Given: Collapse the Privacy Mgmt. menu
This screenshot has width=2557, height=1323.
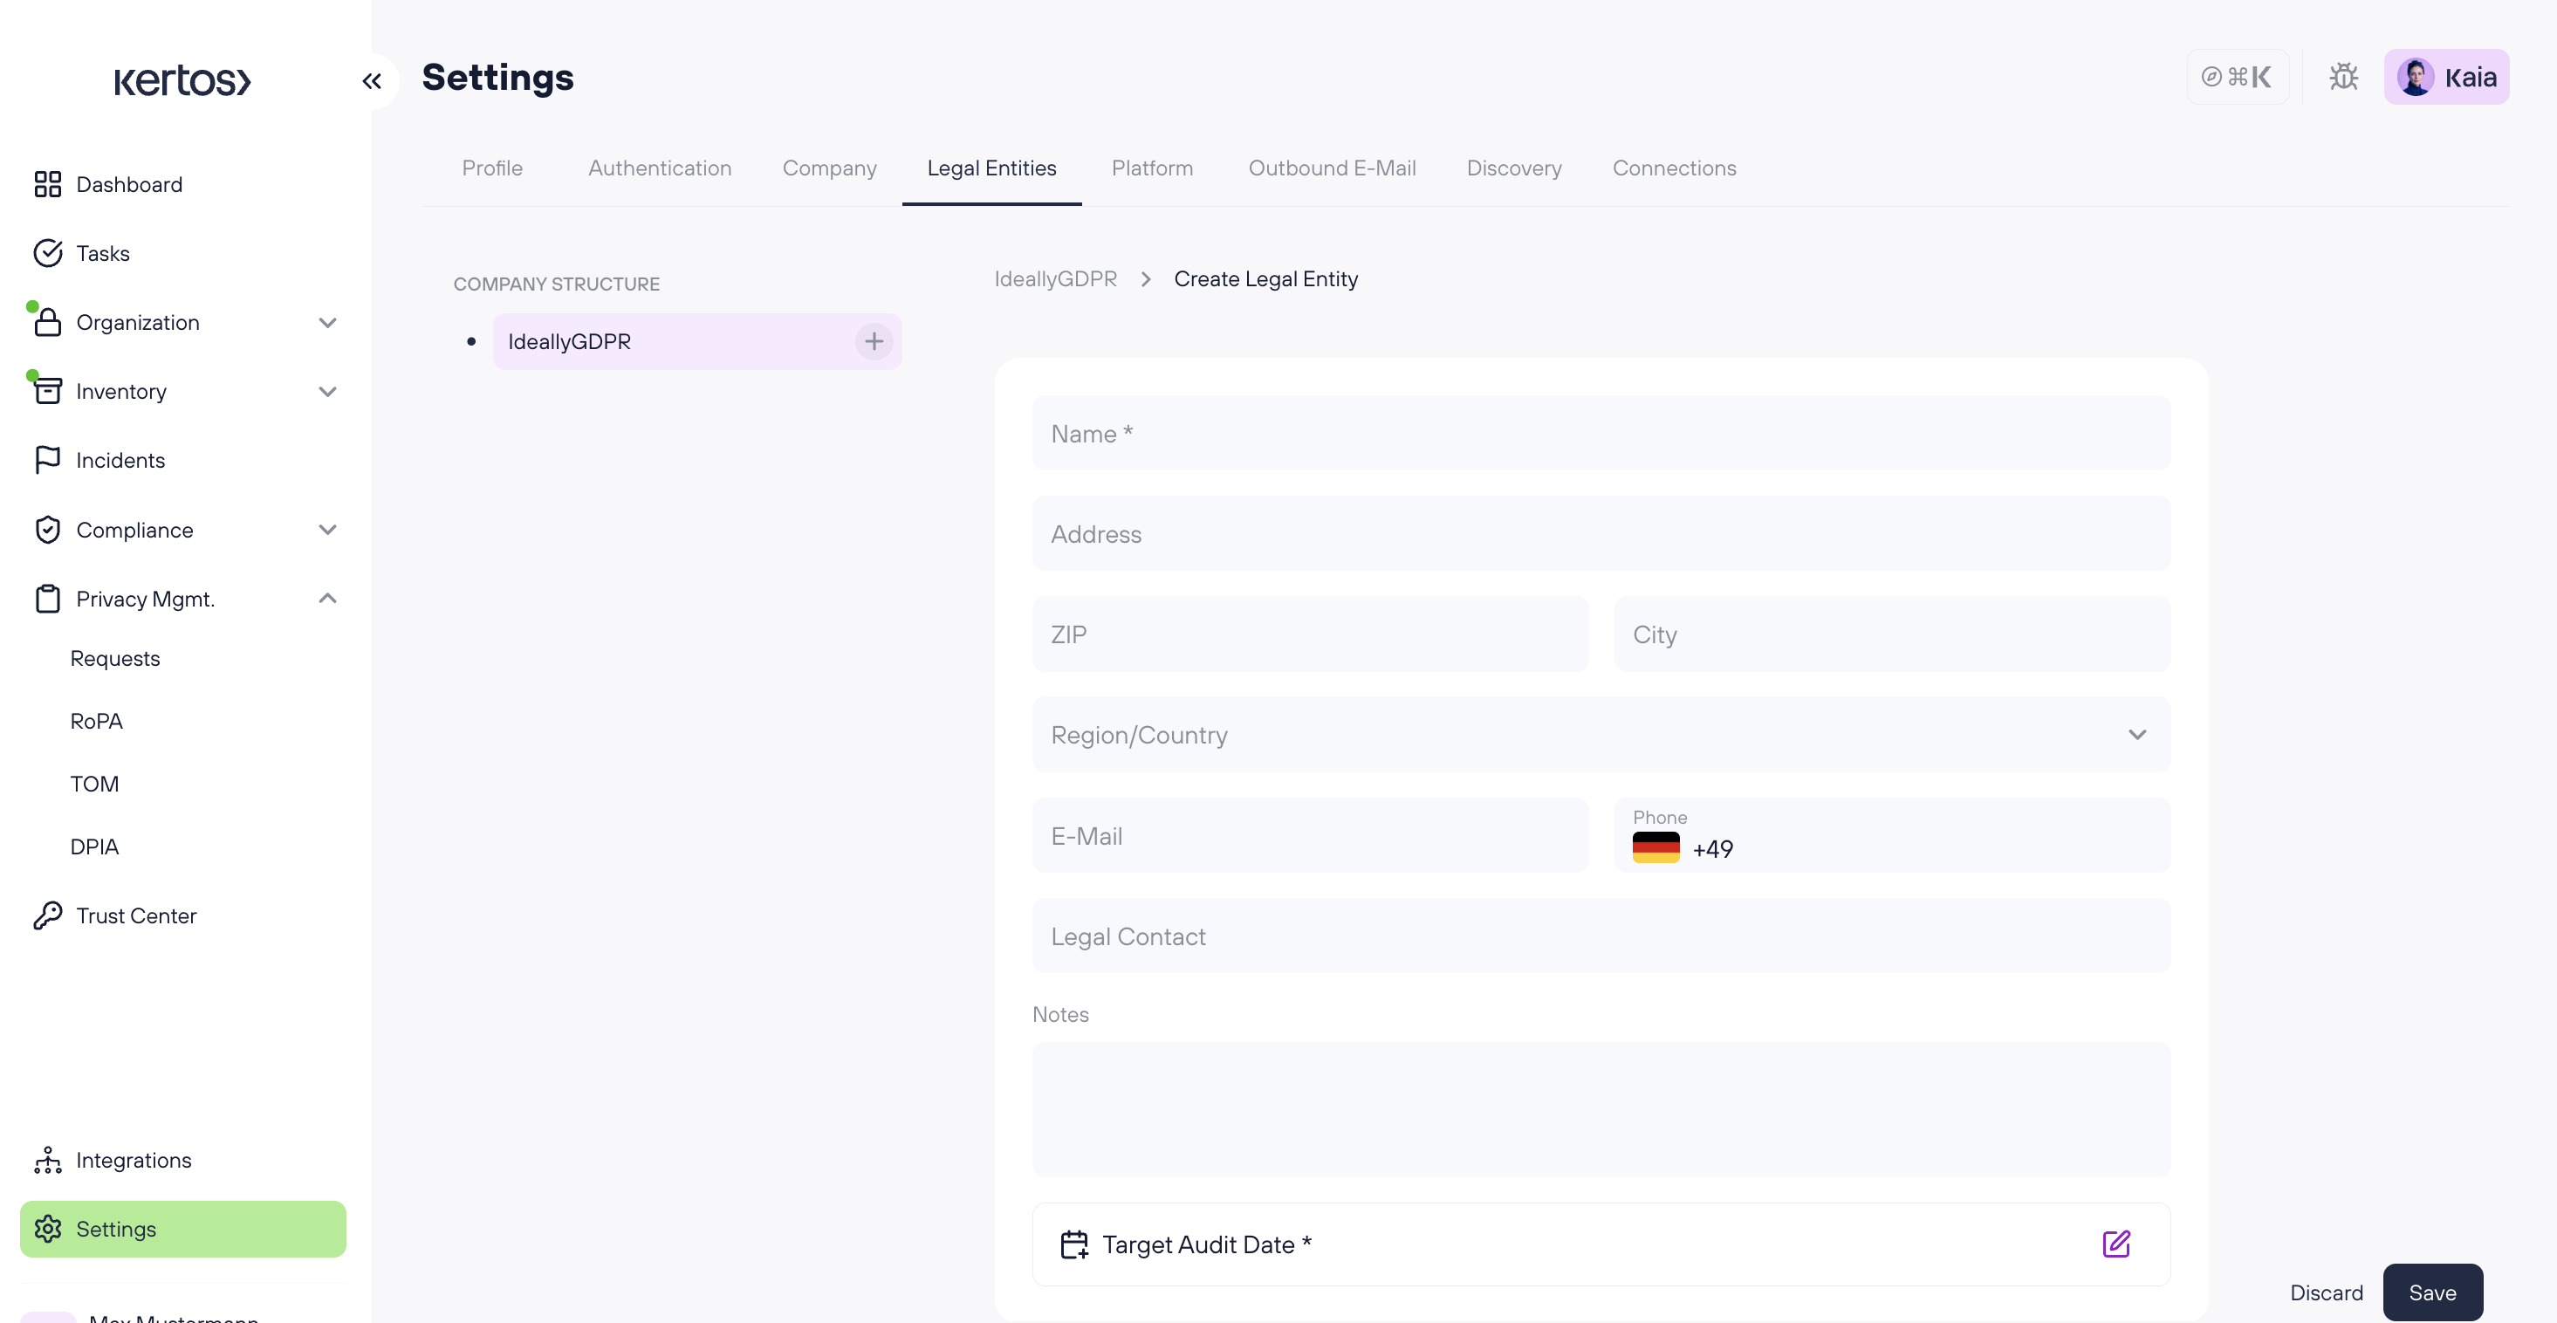Looking at the screenshot, I should pyautogui.click(x=327, y=599).
